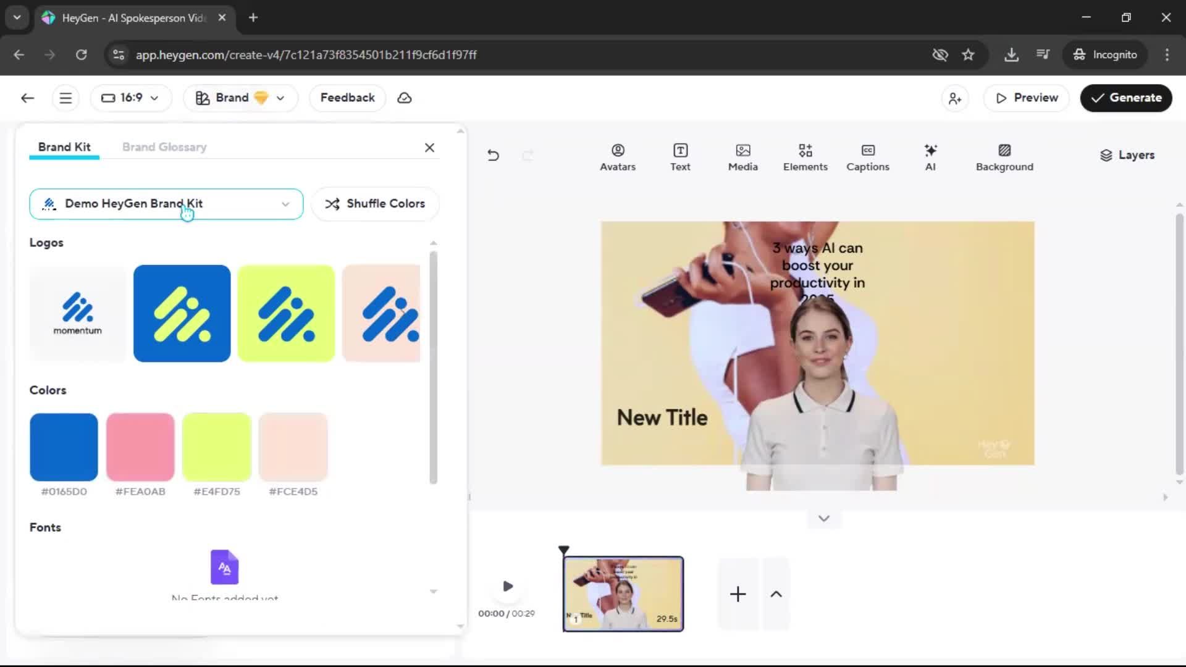
Task: Play the timeline video
Action: point(508,586)
